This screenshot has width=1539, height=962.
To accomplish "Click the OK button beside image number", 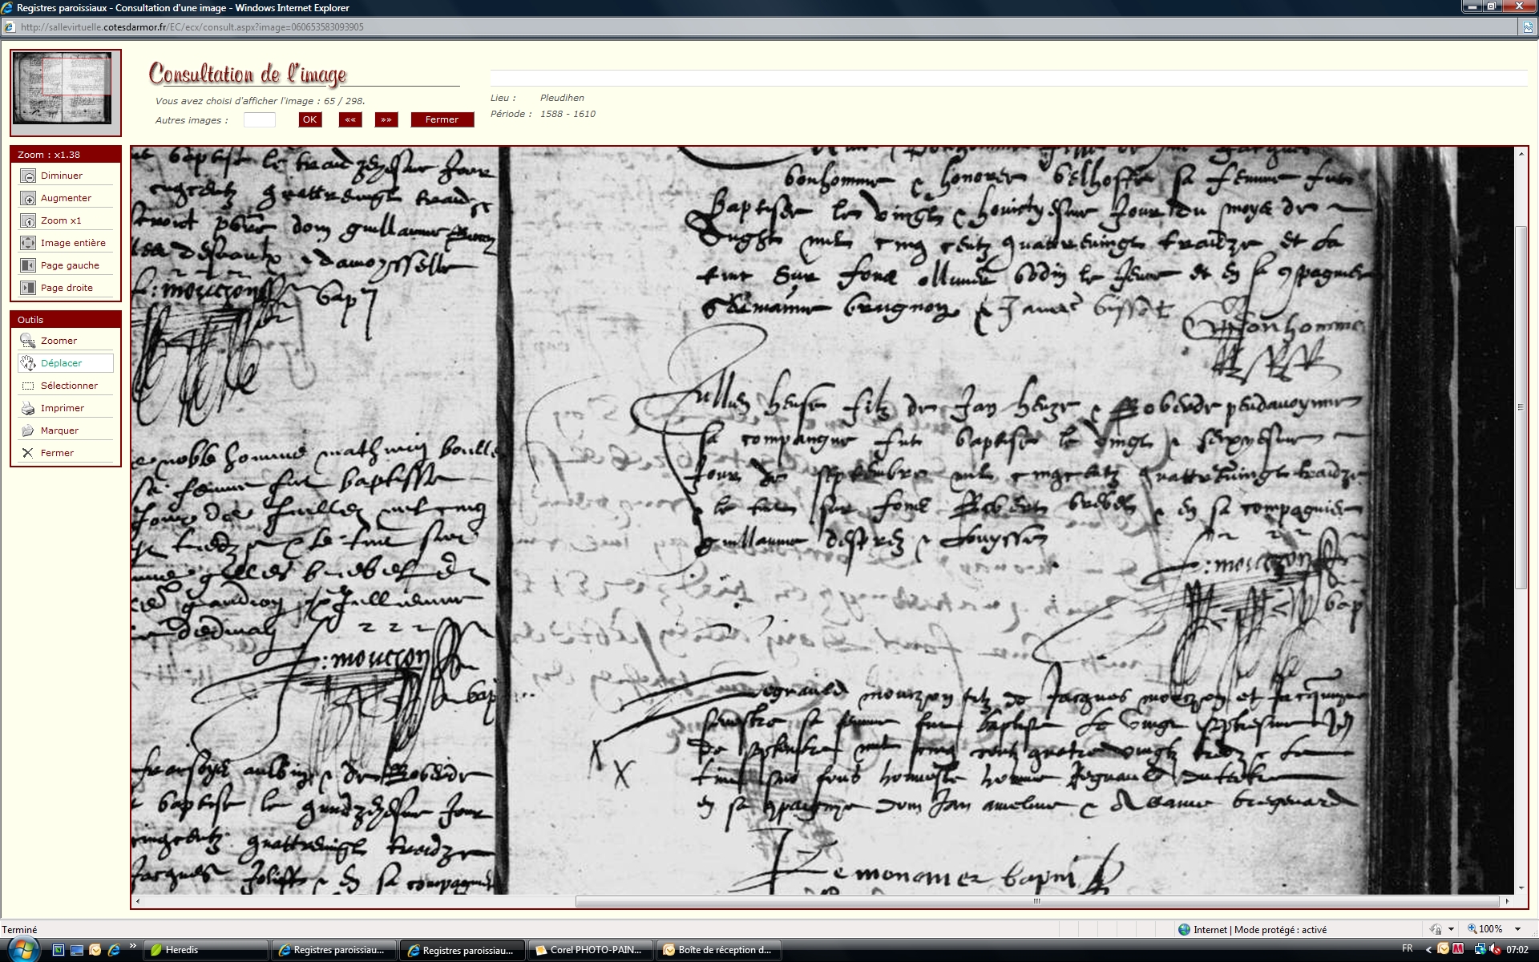I will [309, 119].
